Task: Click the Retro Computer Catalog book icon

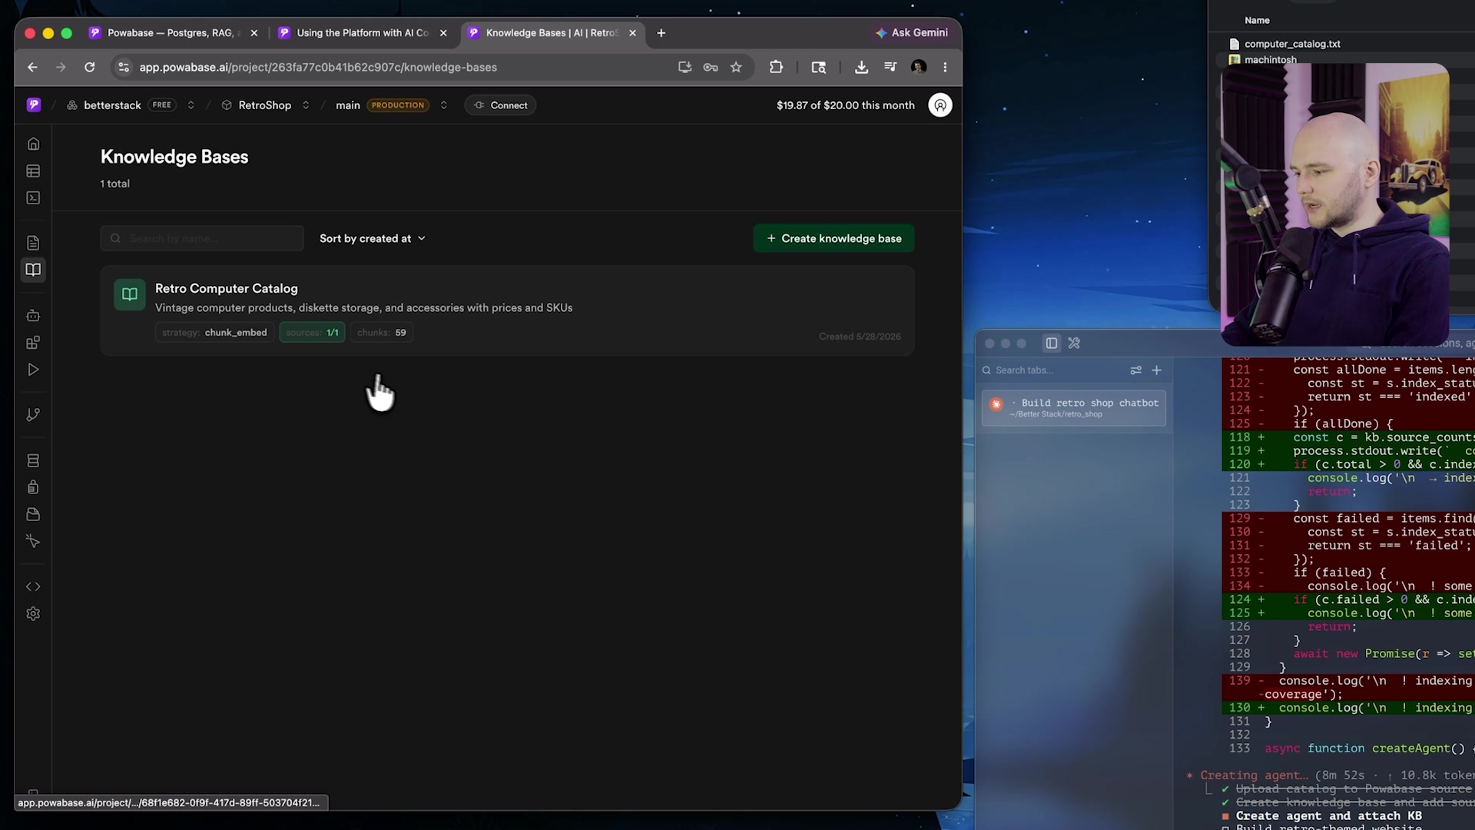Action: (130, 294)
